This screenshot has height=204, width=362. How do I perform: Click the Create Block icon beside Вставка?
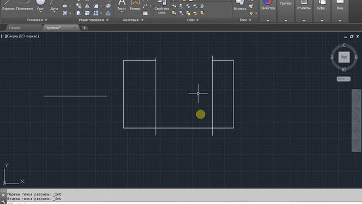(251, 6)
